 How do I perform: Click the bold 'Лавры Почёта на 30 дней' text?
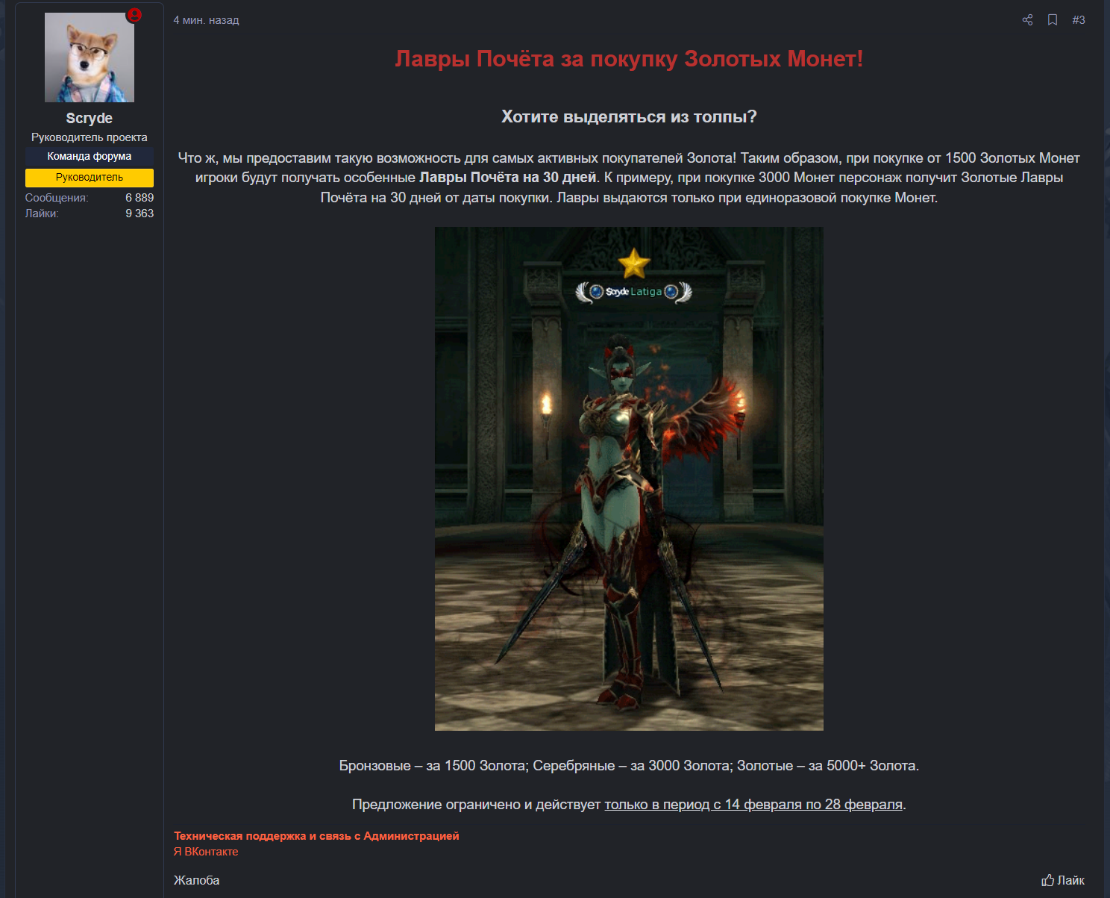tap(507, 178)
